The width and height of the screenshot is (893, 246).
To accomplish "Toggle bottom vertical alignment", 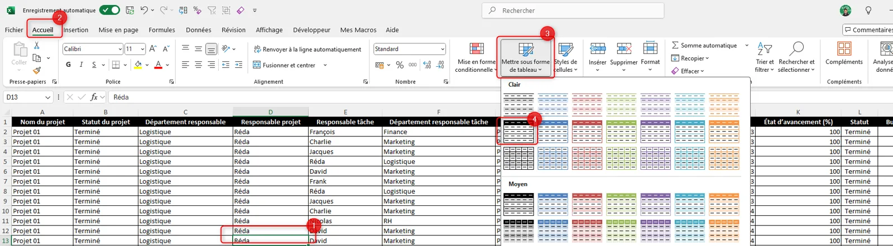I will click(211, 49).
